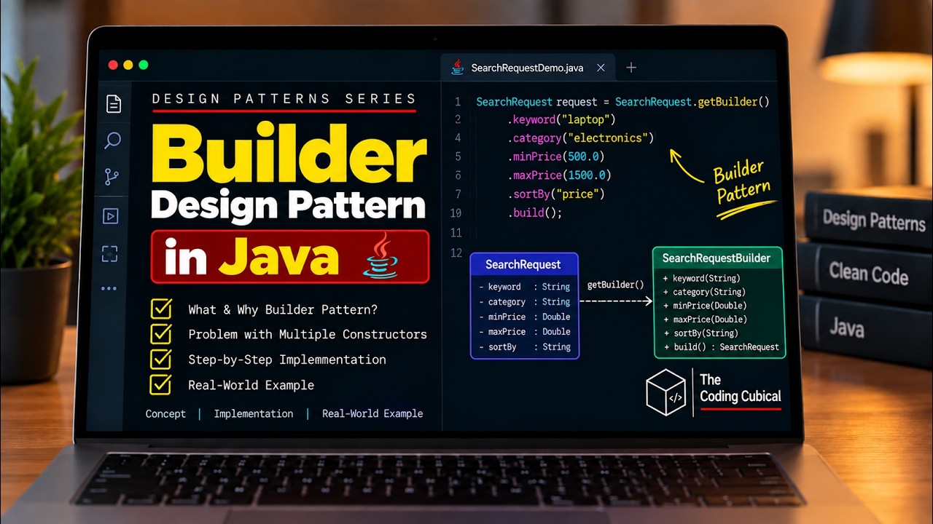The width and height of the screenshot is (933, 524).
Task: Add a new tab with plus button
Action: (x=631, y=68)
